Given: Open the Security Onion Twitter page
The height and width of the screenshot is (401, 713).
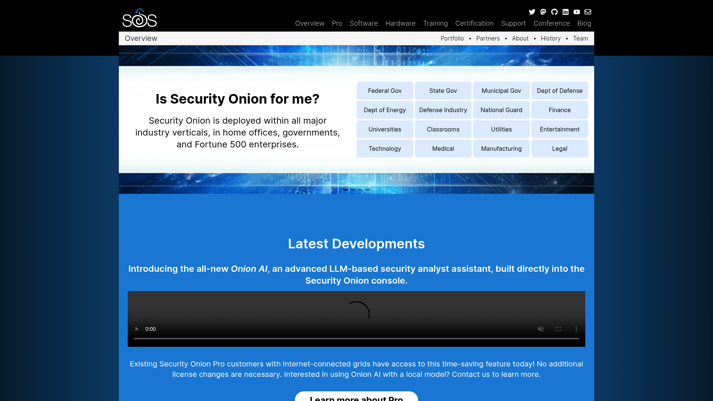Looking at the screenshot, I should 532,12.
